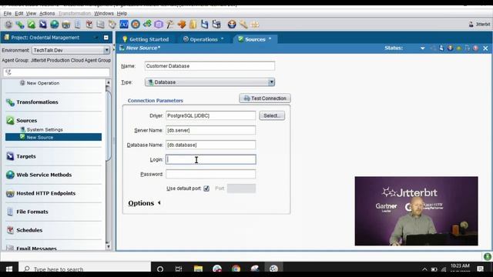Viewport: 493px width, 277px height.
Task: Click the person icon in the Status bar
Action: 441,48
